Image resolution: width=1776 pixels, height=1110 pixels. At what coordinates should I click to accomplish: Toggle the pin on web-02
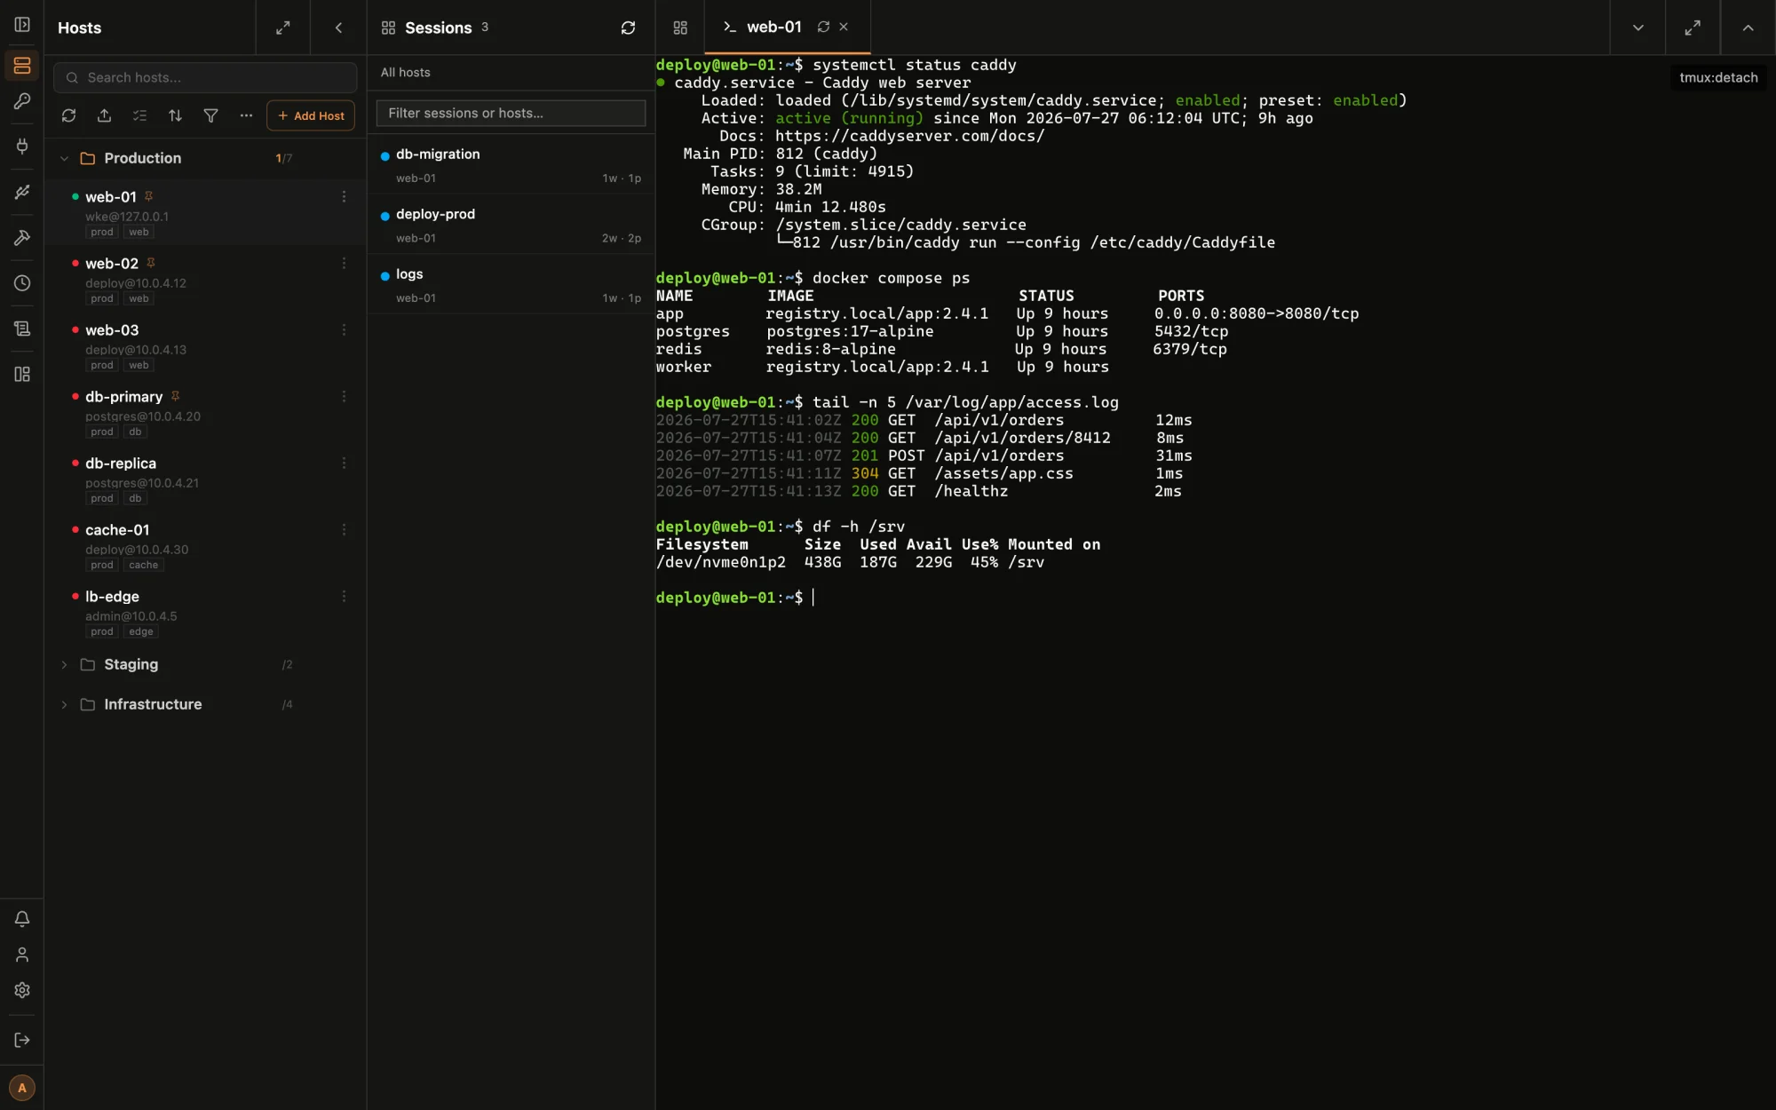coord(151,263)
